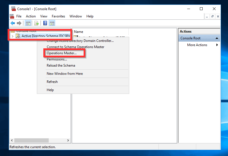Select Console Root header in Actions pane
The image size is (228, 156).
tap(199, 38)
